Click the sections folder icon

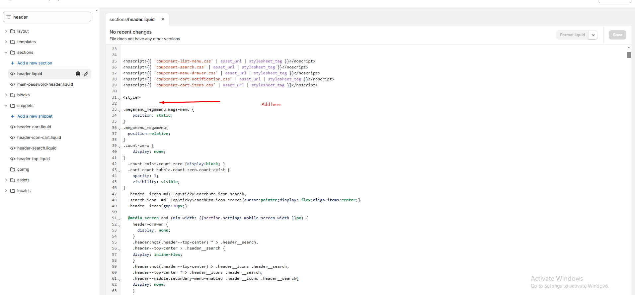pos(13,52)
